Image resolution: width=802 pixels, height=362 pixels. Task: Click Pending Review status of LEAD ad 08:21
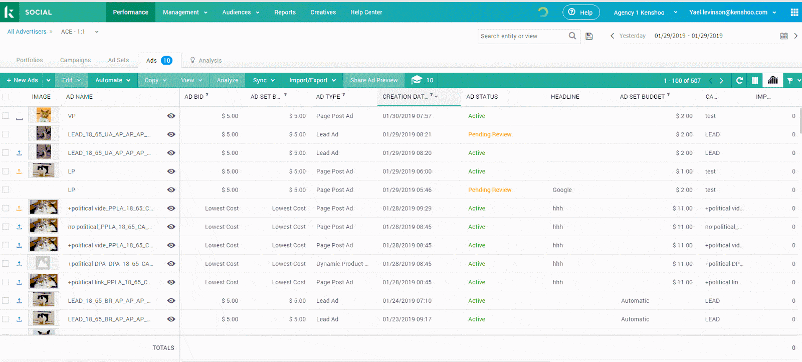click(490, 134)
